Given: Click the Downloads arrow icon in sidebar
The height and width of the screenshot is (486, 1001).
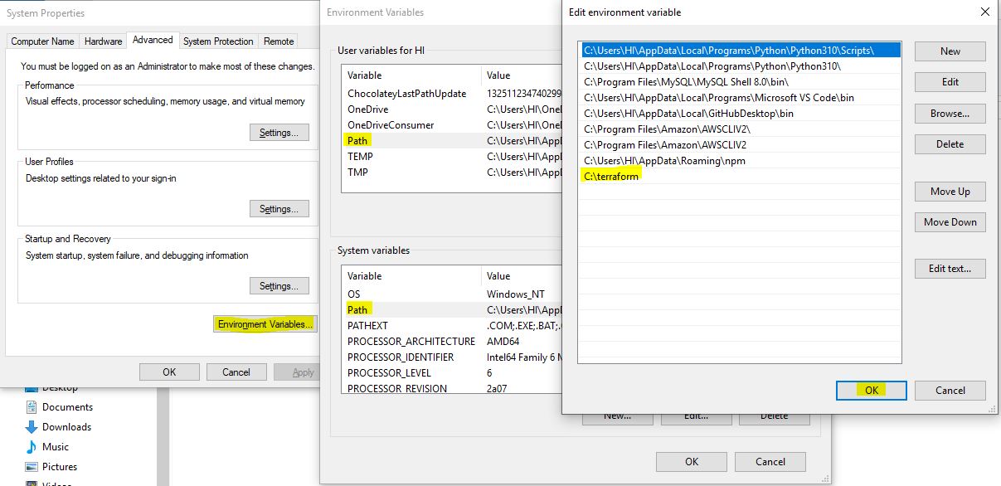Looking at the screenshot, I should (32, 427).
